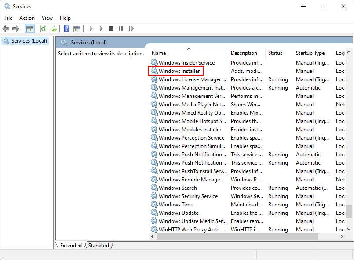The width and height of the screenshot is (354, 260).
Task: Open the Action menu
Action: tap(27, 18)
